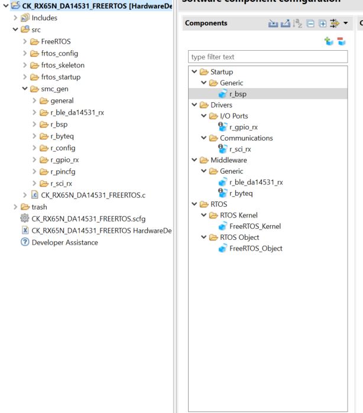Collapse Generic folder under Startup
Viewport: 363px width, 413px height.
point(204,83)
